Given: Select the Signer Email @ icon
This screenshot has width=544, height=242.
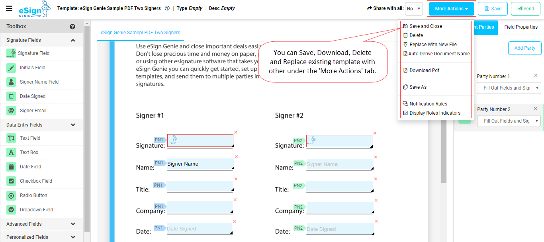Looking at the screenshot, I should pyautogui.click(x=12, y=111).
